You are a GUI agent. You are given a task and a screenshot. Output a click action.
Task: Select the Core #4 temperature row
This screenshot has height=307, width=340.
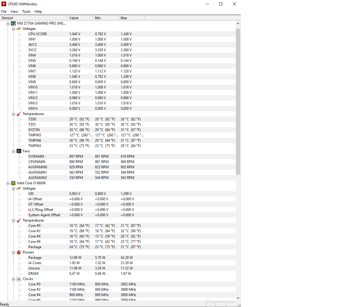click(x=132, y=236)
